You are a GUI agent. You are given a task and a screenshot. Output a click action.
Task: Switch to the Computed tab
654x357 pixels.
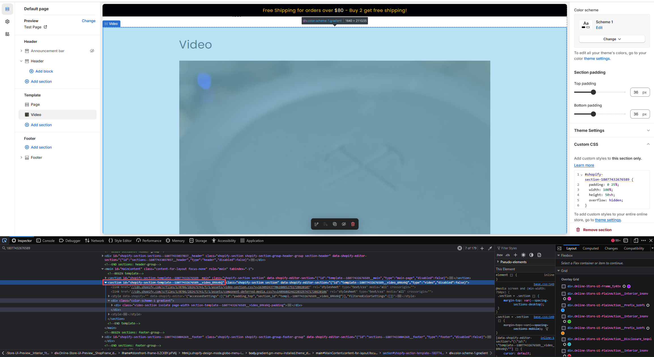[590, 248]
